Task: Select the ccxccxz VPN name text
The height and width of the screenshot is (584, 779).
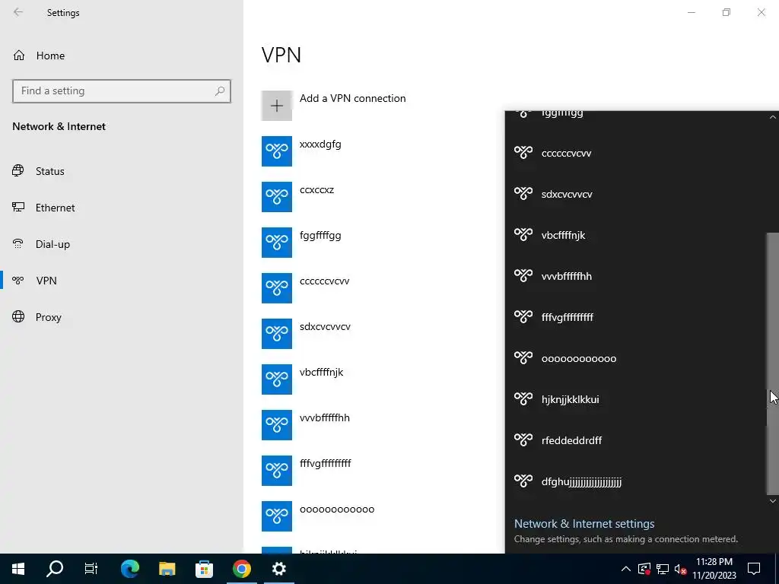Action: 317,189
